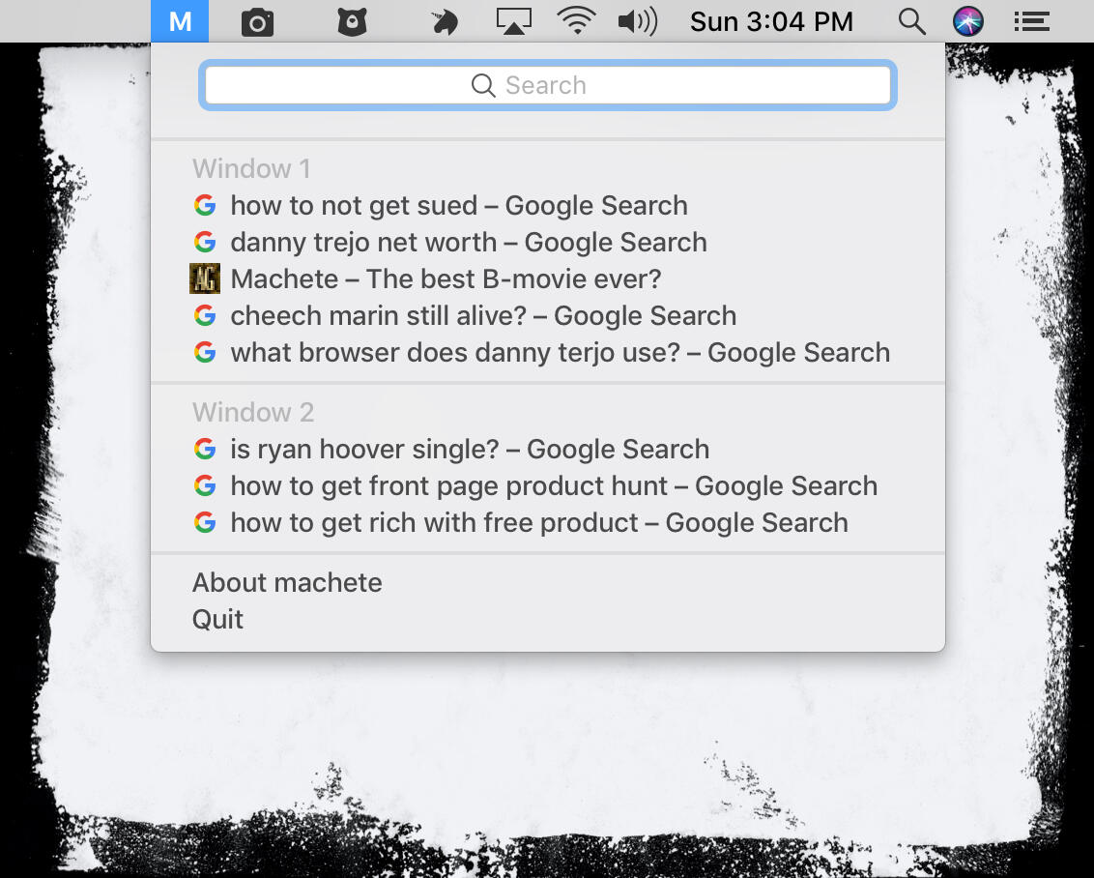Select 'danny trejo net worth' tab
Image resolution: width=1094 pixels, height=878 pixels.
coord(469,243)
